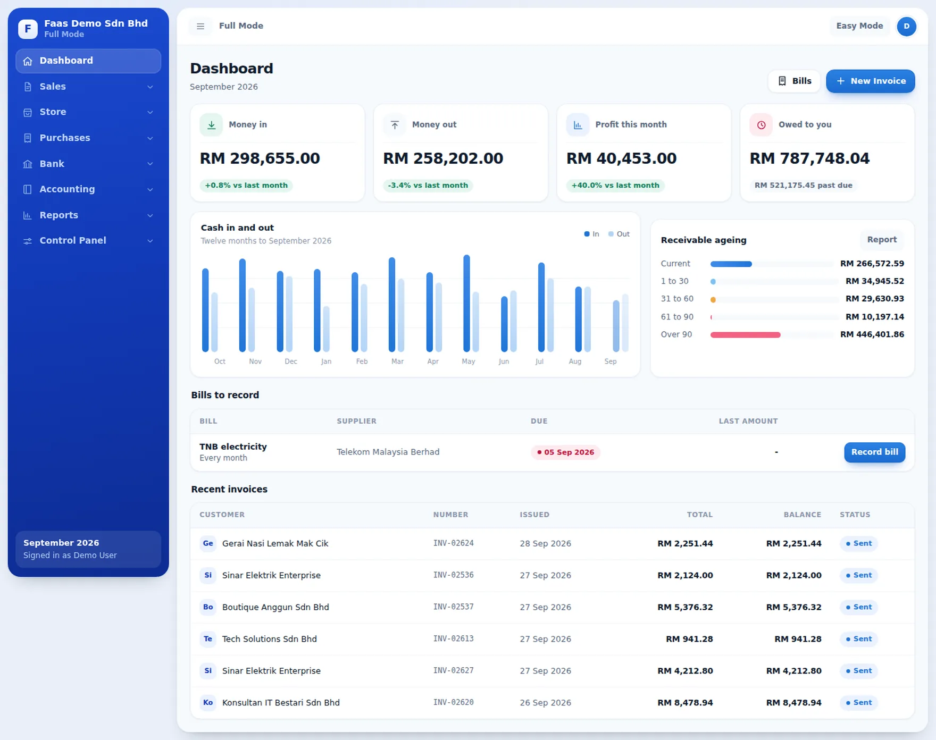Click the Profit this month chart icon
Screen dimensions: 936x740
(x=578, y=125)
